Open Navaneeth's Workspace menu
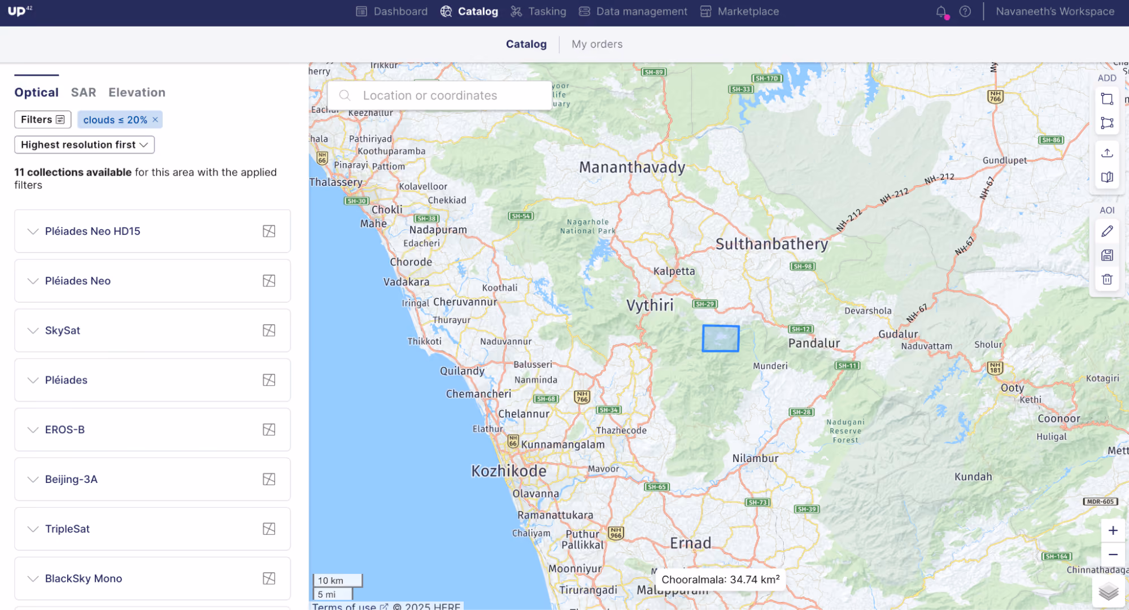The height and width of the screenshot is (610, 1129). (x=1055, y=11)
